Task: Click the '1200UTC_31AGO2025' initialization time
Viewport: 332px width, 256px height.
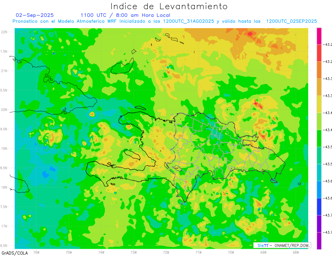Action: click(188, 21)
